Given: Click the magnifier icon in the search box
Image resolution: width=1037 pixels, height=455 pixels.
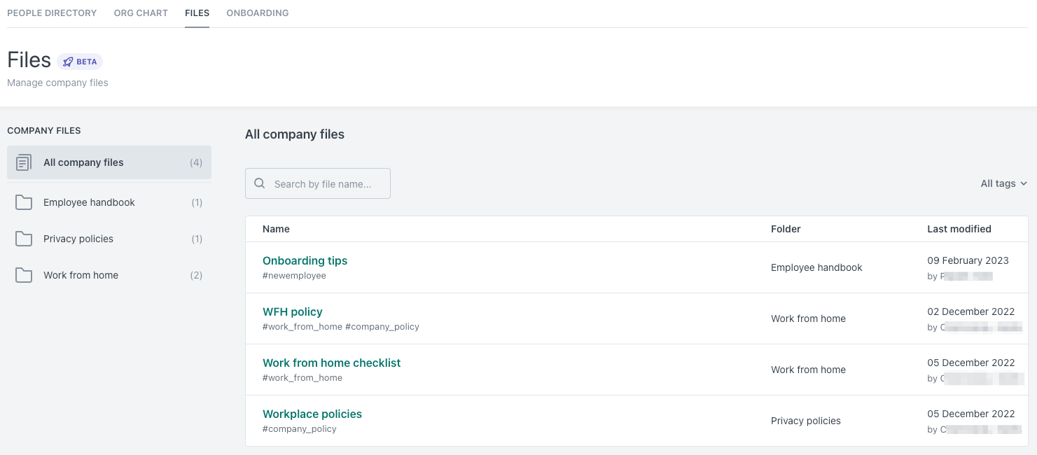Looking at the screenshot, I should (x=259, y=183).
